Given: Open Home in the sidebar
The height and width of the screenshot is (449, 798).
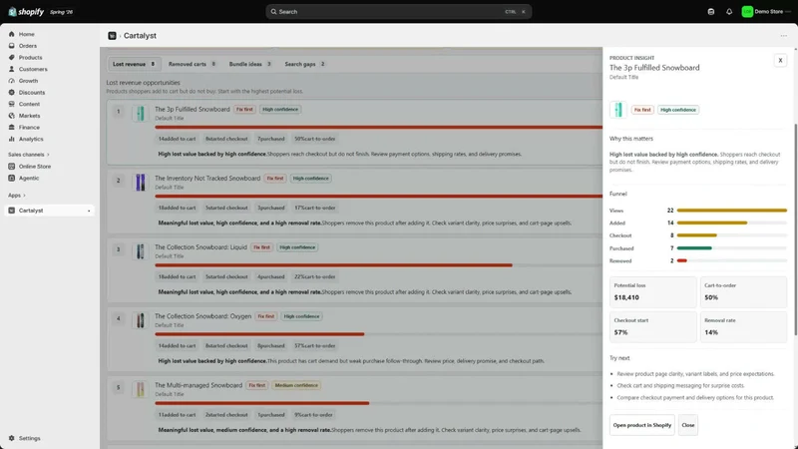Looking at the screenshot, I should coord(27,34).
